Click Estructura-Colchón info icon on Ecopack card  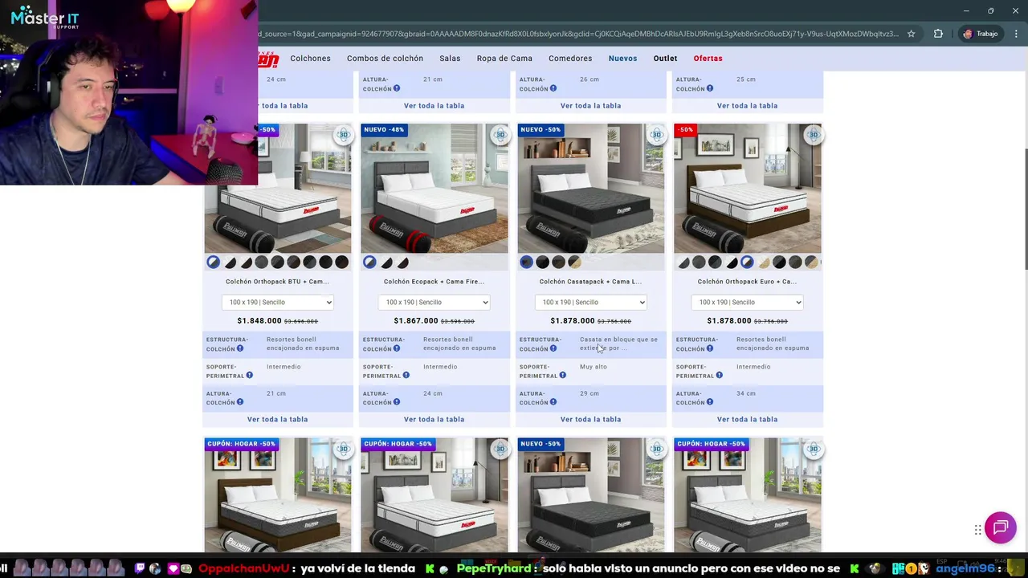[x=396, y=348]
